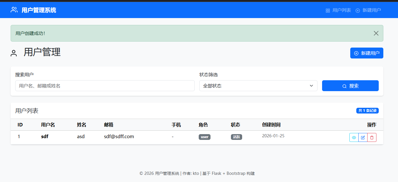398x182 pixels.
Task: Click the gray user role badge
Action: pos(204,137)
